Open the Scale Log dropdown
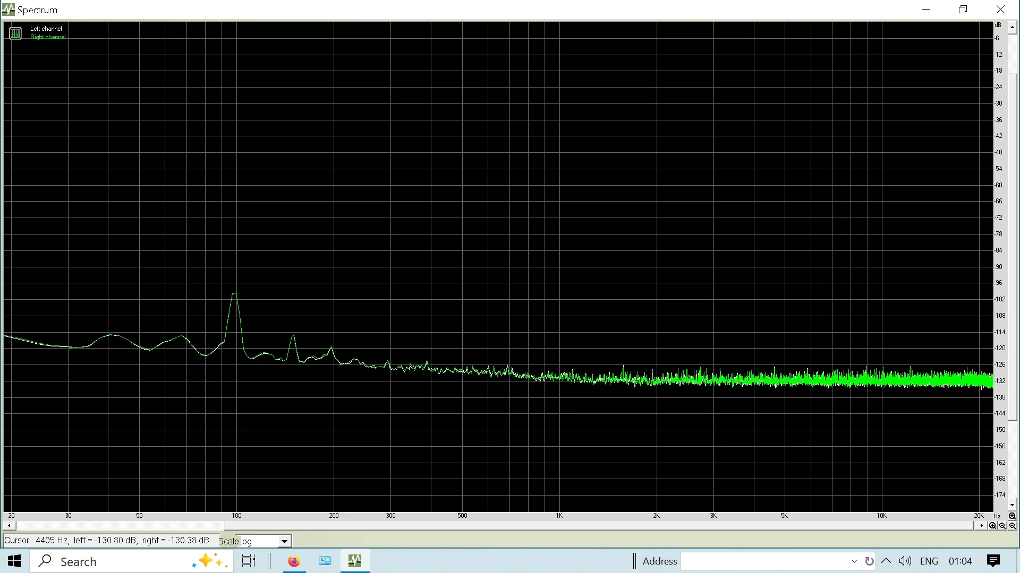 [284, 541]
